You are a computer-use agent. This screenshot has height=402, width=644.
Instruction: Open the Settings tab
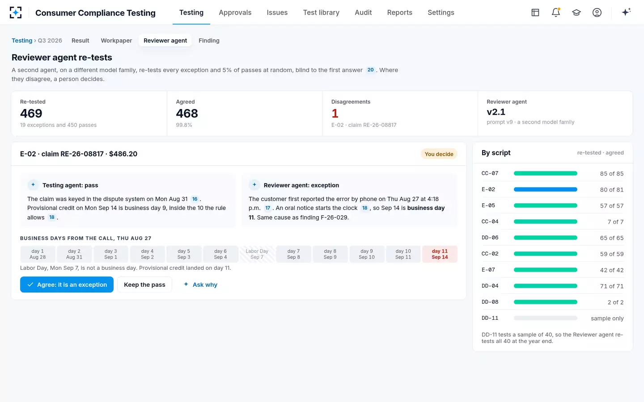[441, 13]
